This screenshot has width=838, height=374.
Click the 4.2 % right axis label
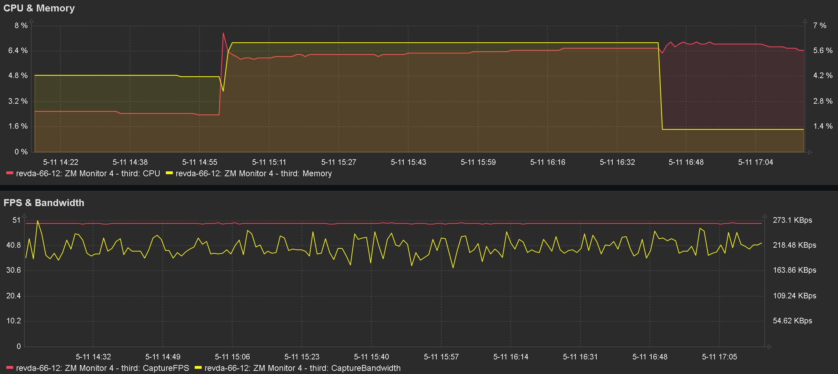click(823, 76)
